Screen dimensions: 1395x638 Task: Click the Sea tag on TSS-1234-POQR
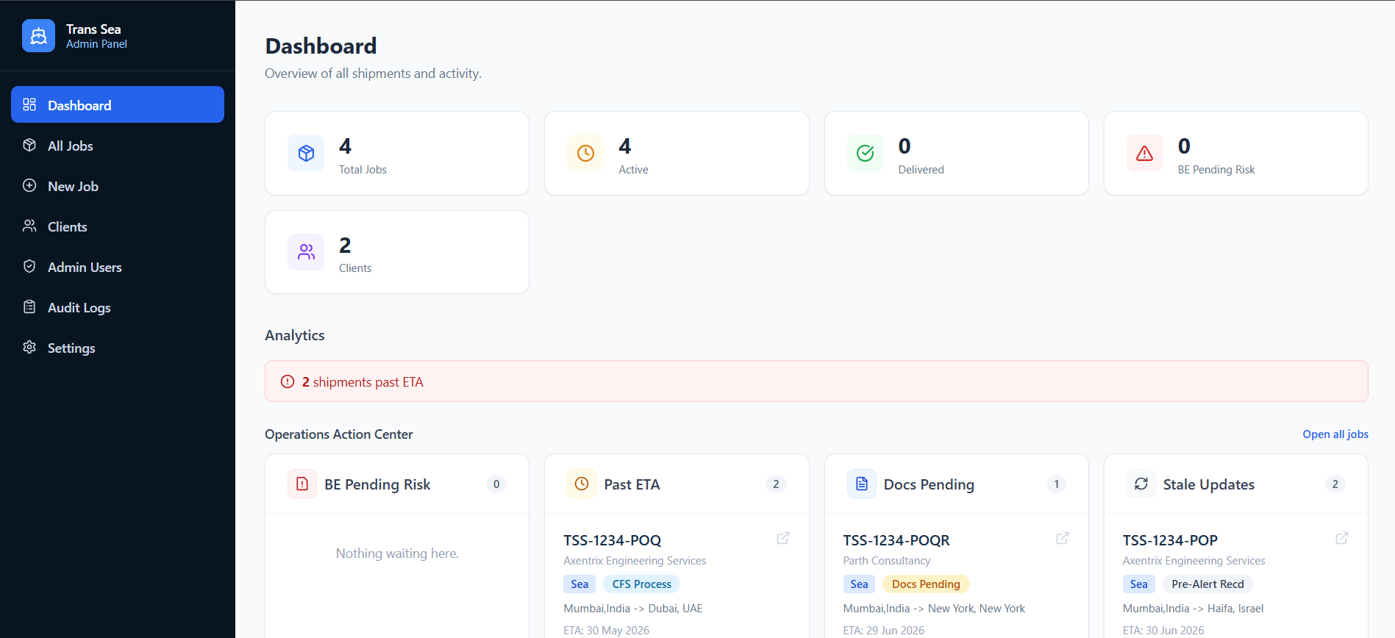[x=859, y=584]
